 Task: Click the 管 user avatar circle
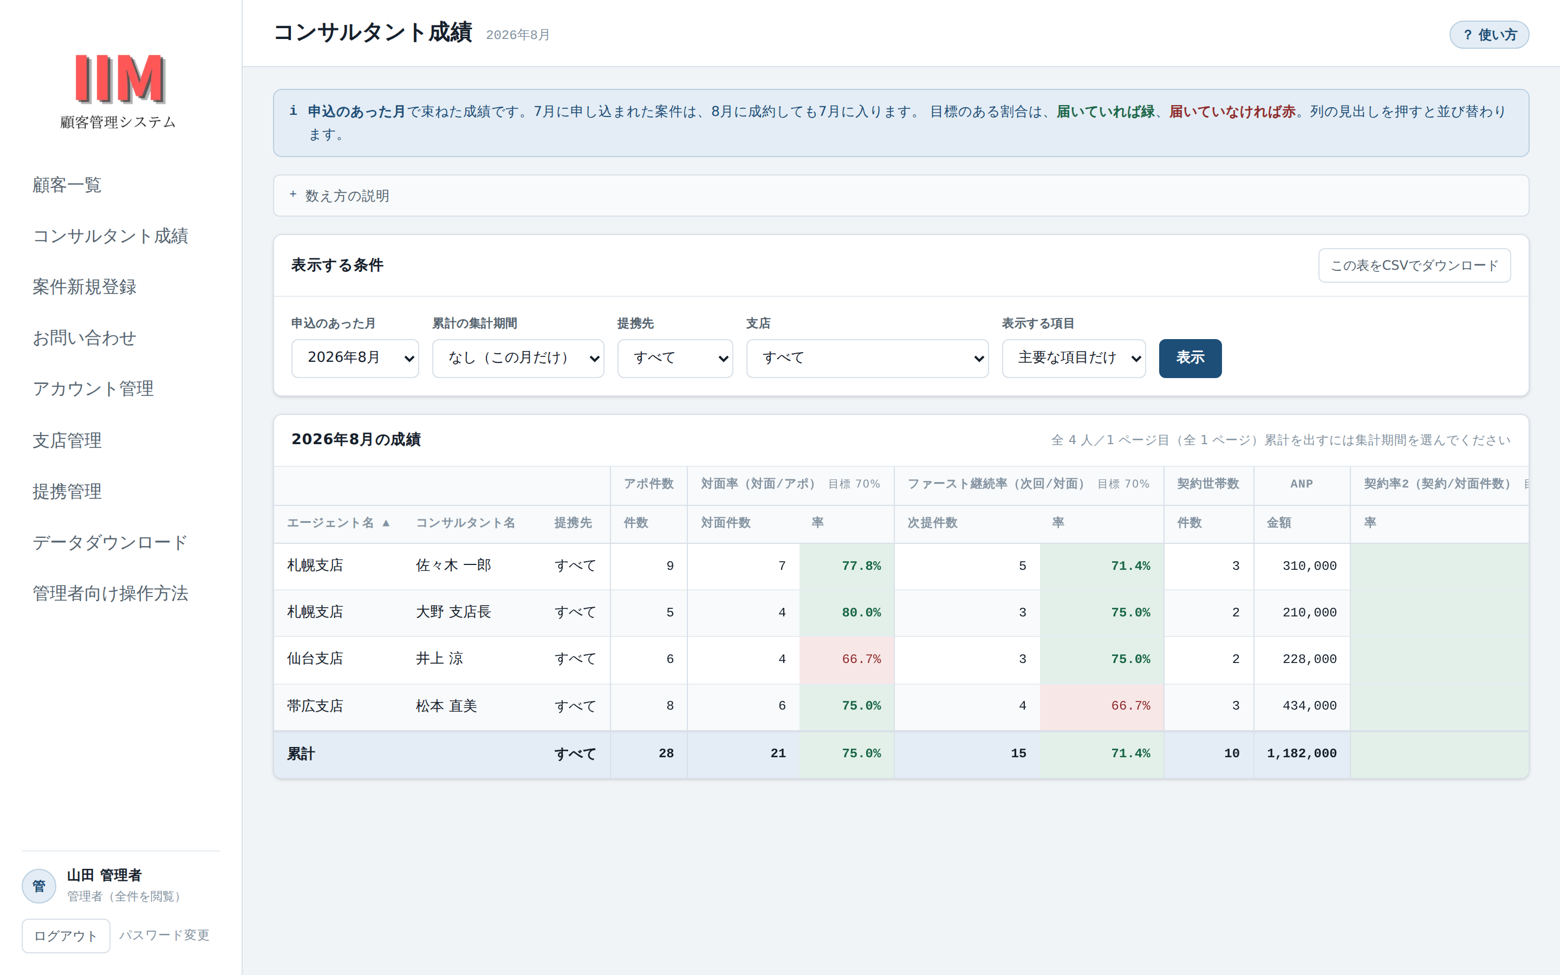coord(38,886)
